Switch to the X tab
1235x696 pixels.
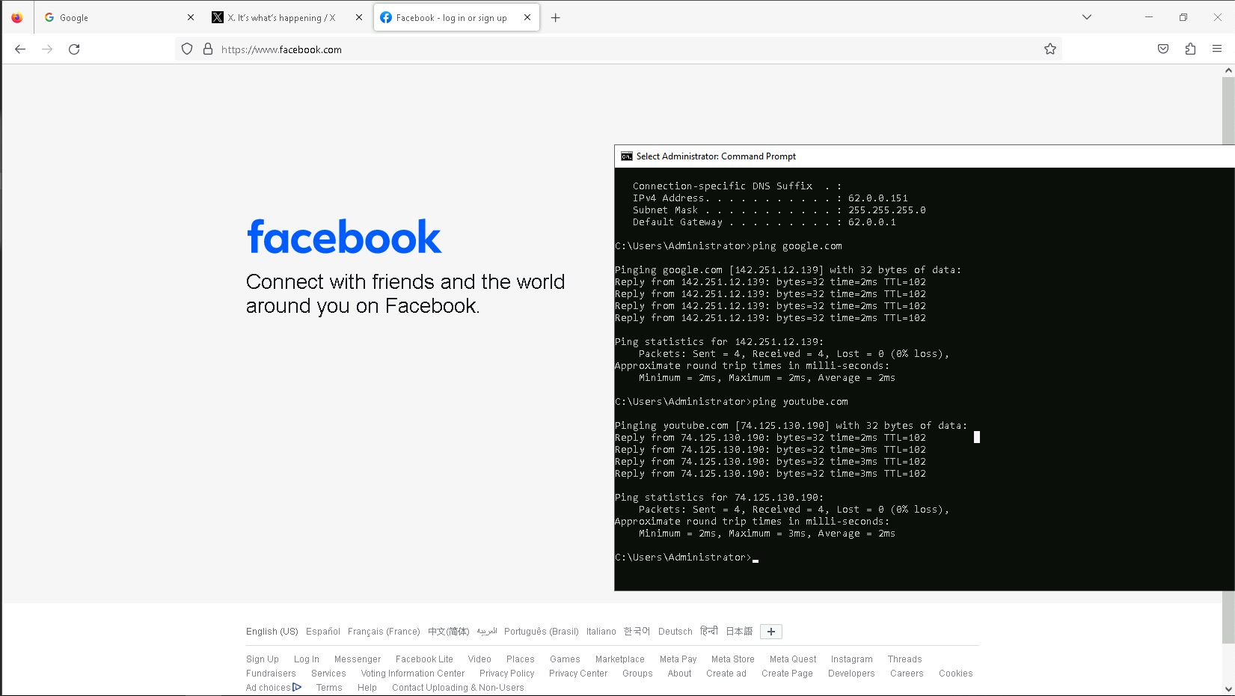pos(281,18)
